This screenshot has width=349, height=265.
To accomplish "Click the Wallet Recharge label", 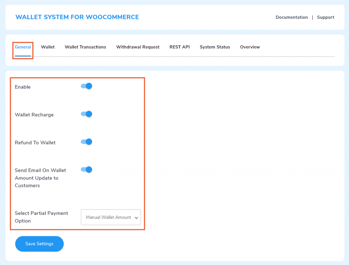I will coord(34,115).
